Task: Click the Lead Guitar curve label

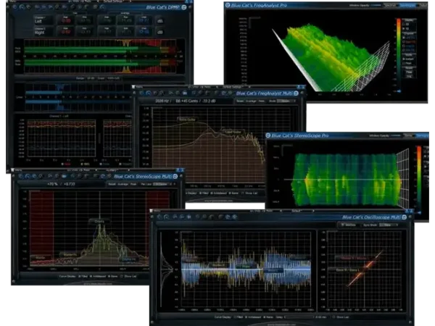Action: pos(233,132)
